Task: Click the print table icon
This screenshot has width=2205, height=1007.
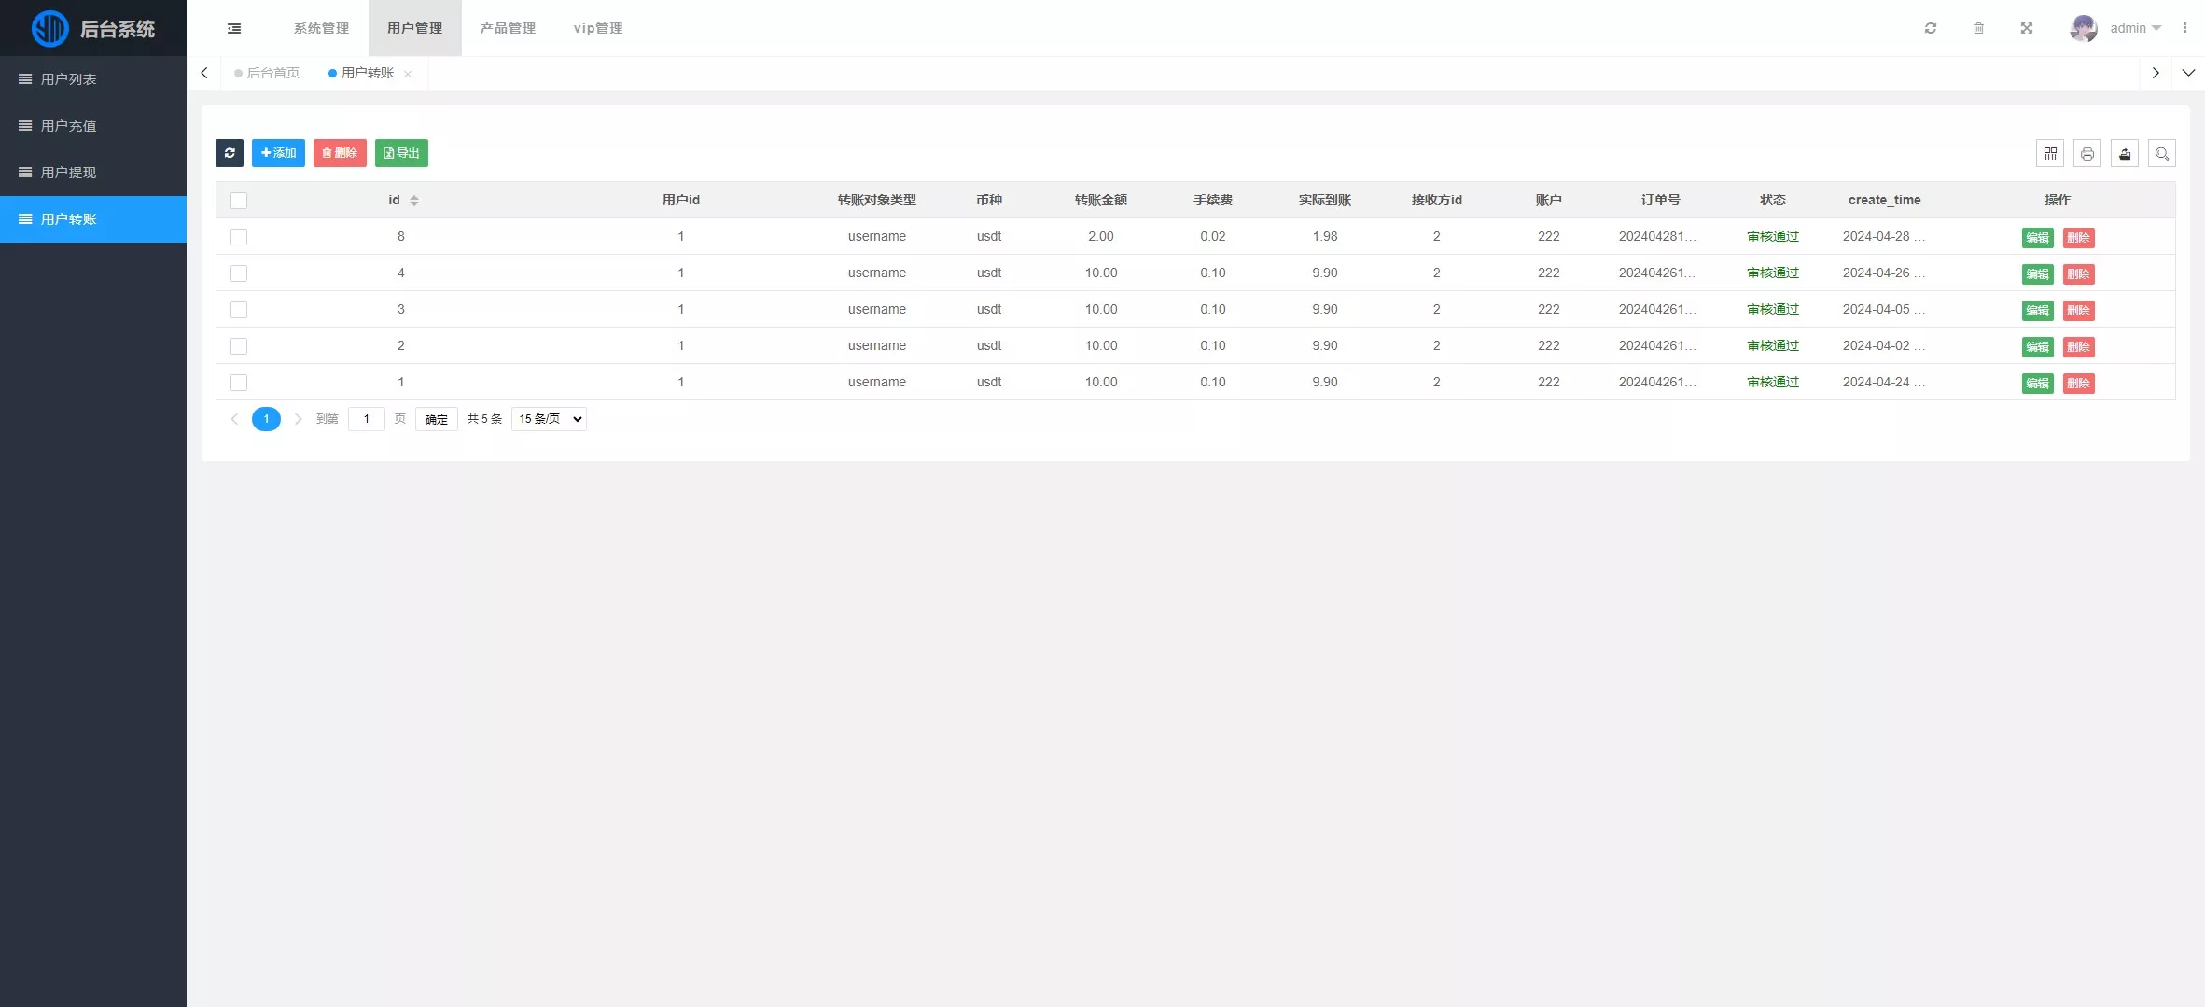Action: coord(2087,154)
